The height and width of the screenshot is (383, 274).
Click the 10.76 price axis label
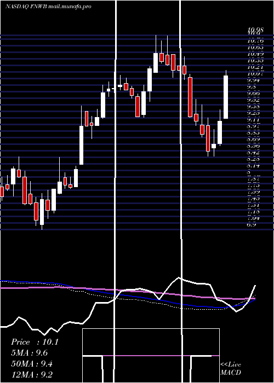[255, 40]
